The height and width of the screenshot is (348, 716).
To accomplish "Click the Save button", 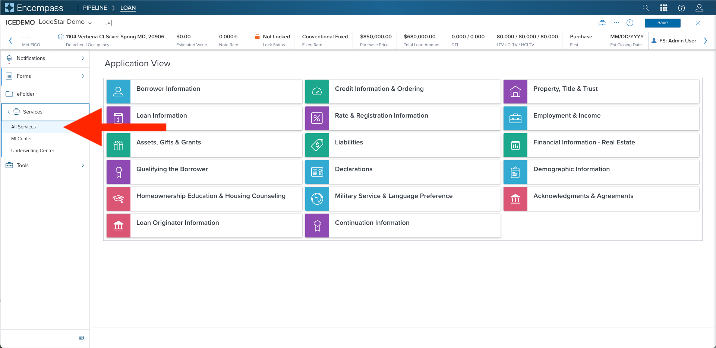I will click(662, 23).
